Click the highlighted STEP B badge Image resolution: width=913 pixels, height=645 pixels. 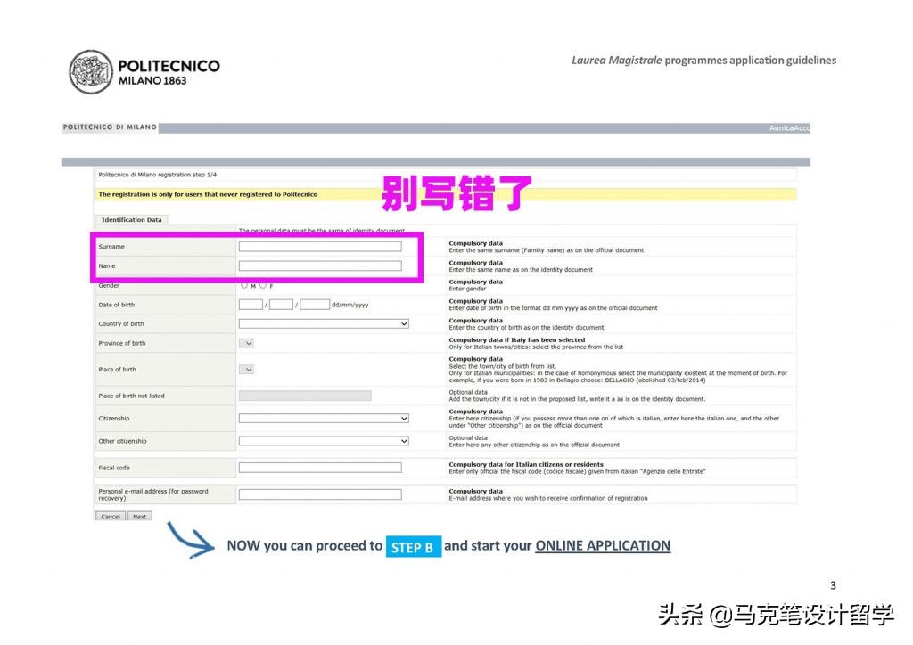tap(414, 545)
